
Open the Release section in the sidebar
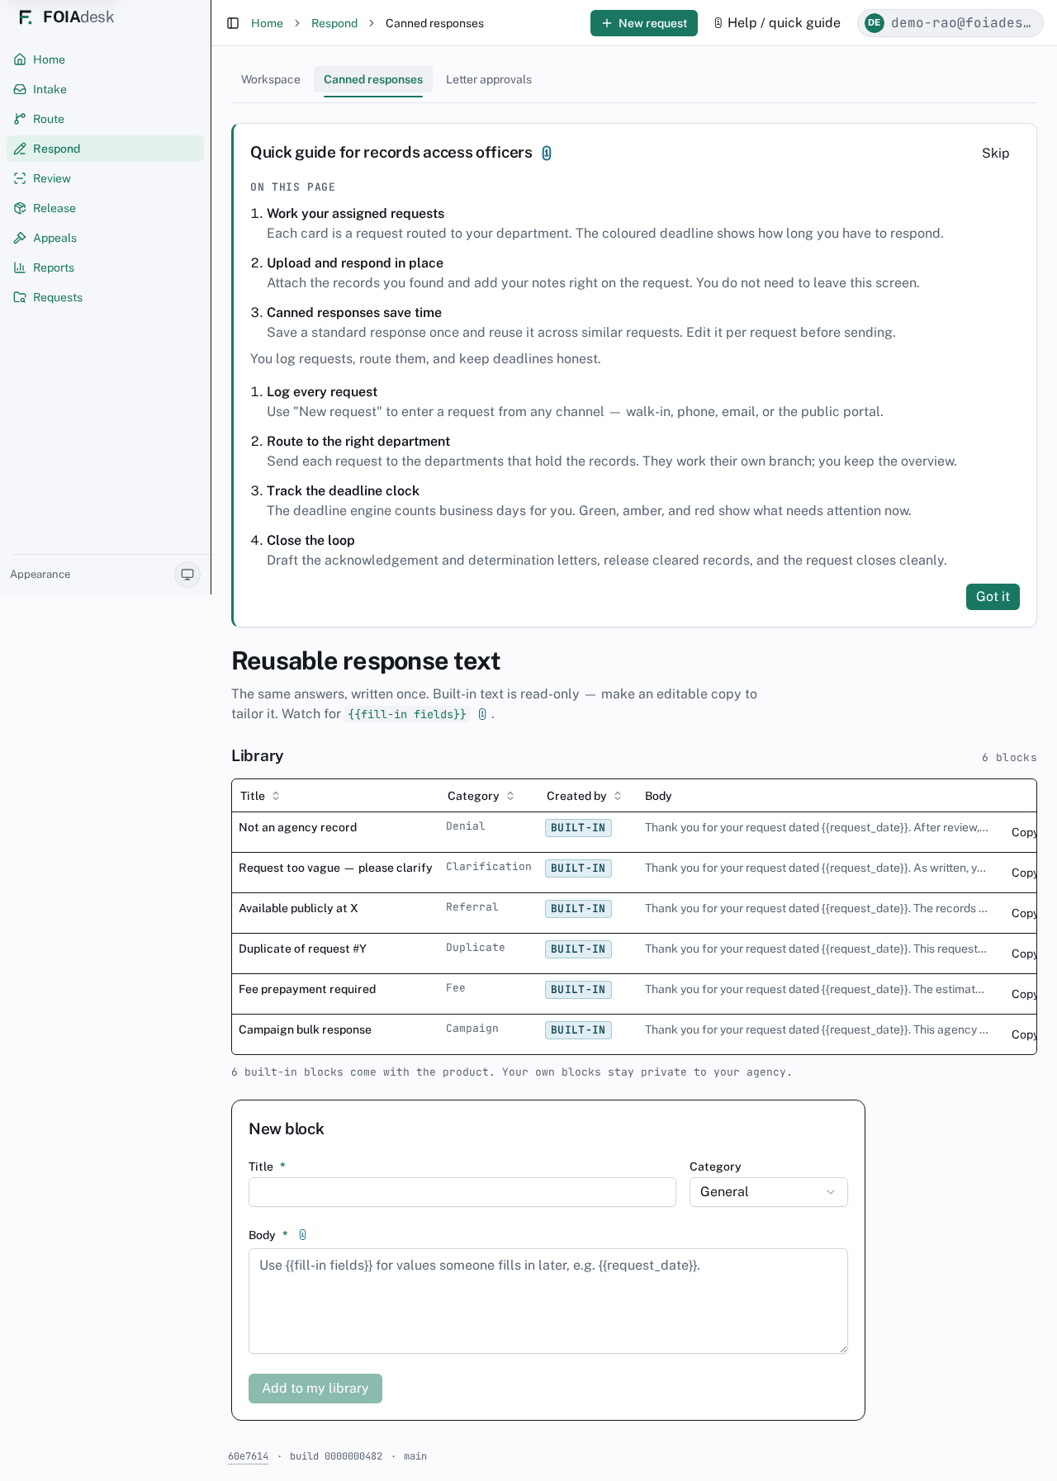[105, 208]
